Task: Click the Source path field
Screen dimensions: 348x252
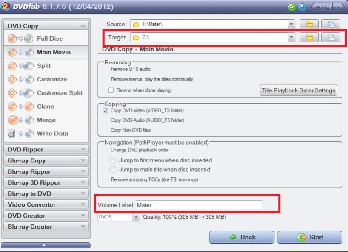Action: pyautogui.click(x=209, y=24)
